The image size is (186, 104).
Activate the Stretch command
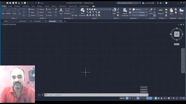pyautogui.click(x=32, y=15)
